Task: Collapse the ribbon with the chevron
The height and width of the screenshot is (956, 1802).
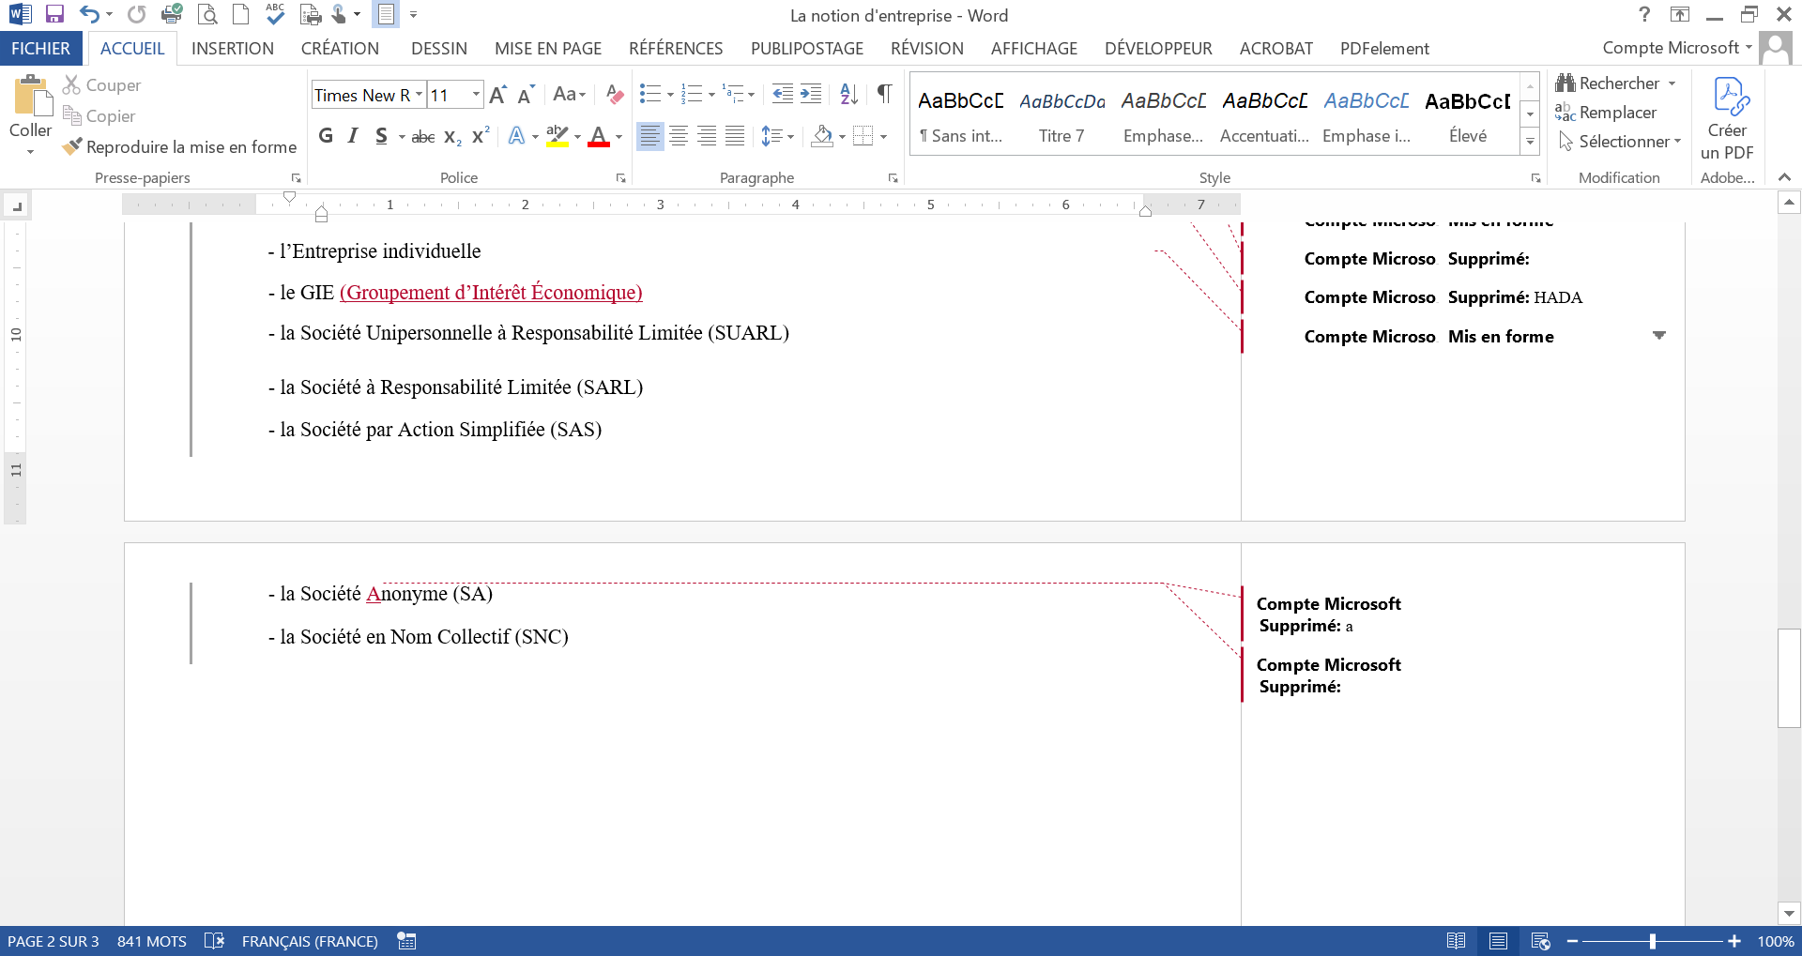Action: tap(1784, 177)
